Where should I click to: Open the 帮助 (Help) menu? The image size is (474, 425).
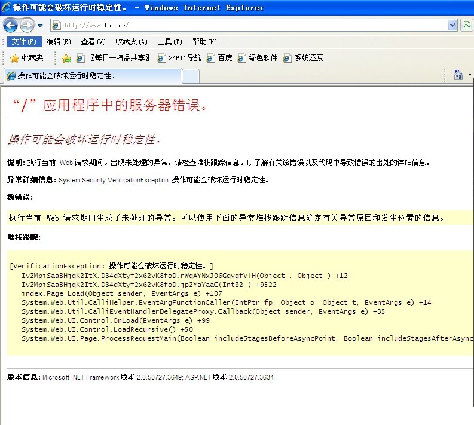204,42
